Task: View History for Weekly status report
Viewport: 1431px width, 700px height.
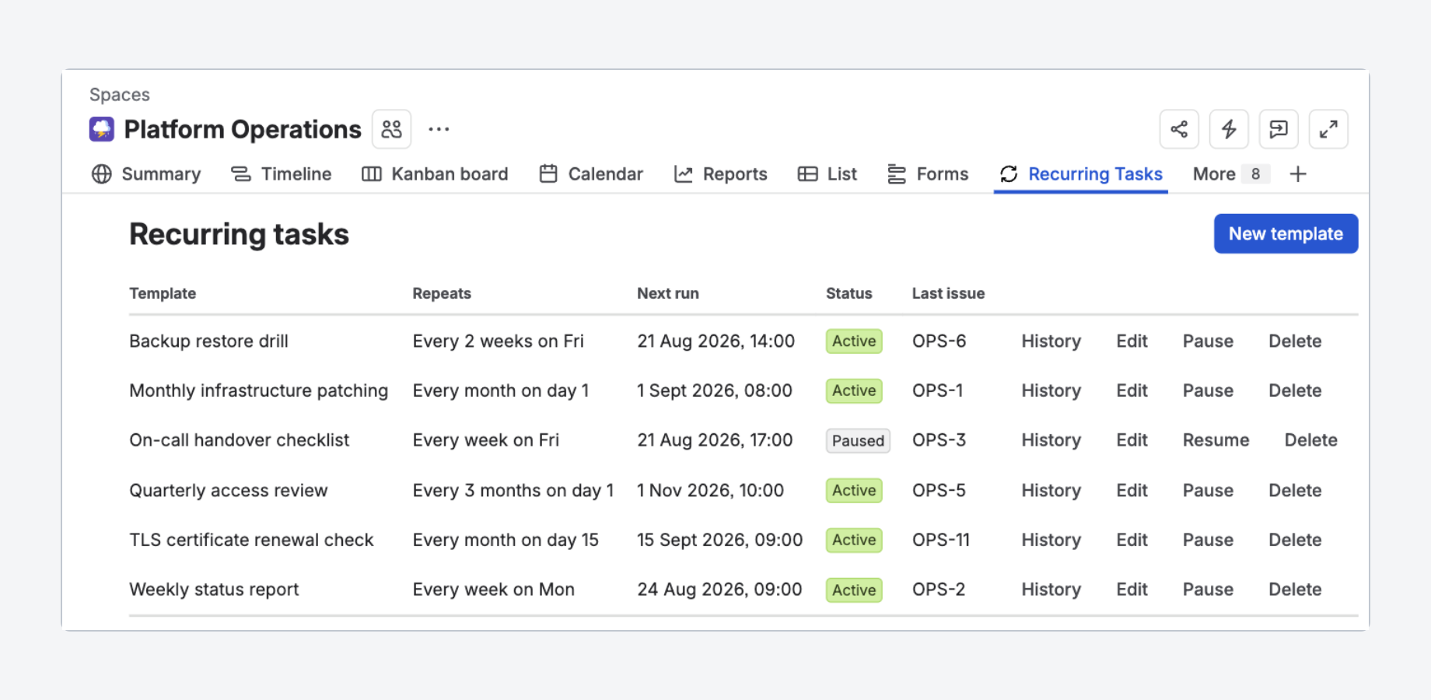Action: 1051,590
